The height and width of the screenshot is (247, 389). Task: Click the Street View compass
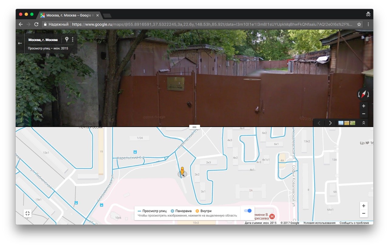(364, 94)
